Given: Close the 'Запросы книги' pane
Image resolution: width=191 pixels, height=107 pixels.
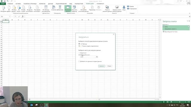Looking at the screenshot, I should (189, 21).
